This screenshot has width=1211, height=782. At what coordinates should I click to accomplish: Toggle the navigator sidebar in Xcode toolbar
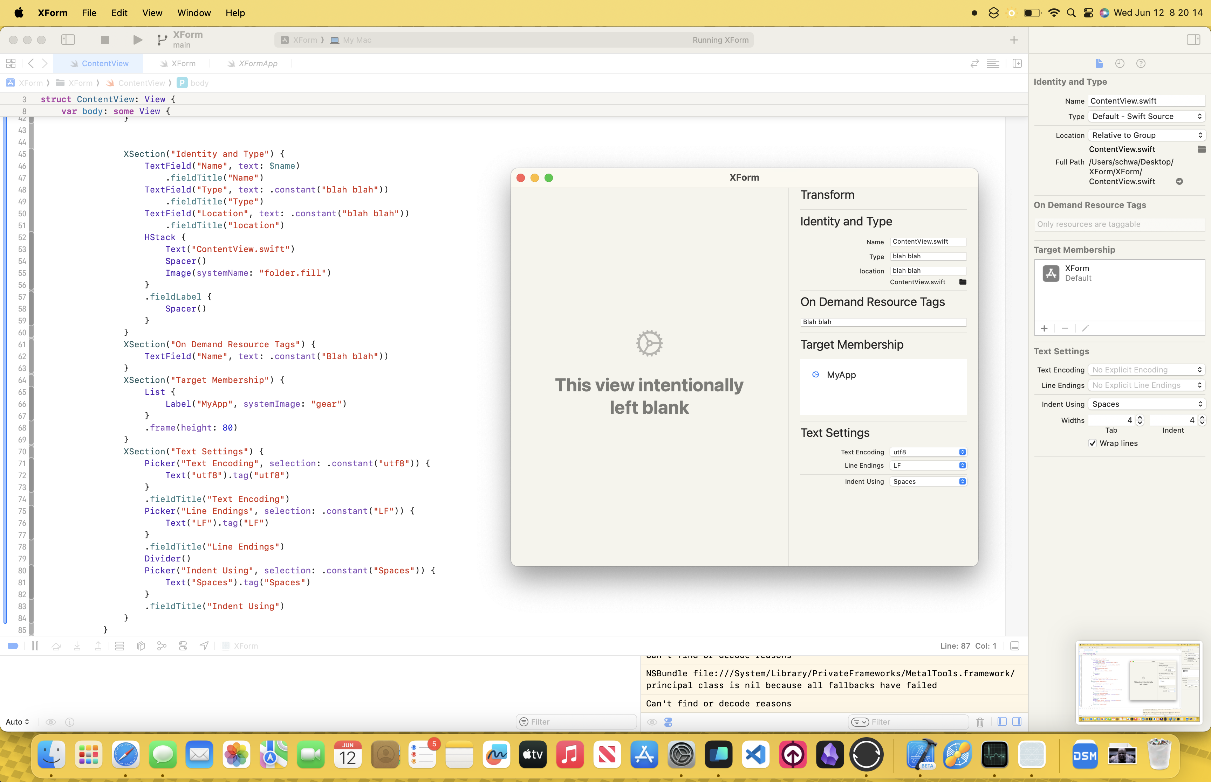point(68,40)
